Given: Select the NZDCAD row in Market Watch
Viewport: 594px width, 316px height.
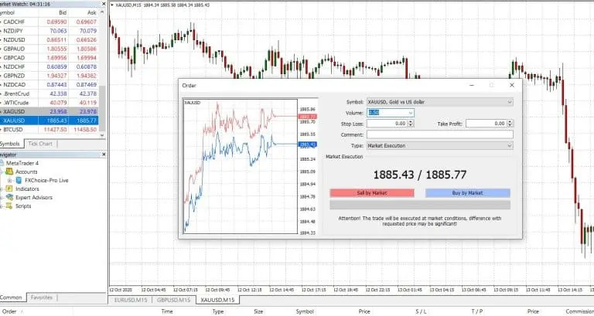Looking at the screenshot, I should [x=49, y=85].
